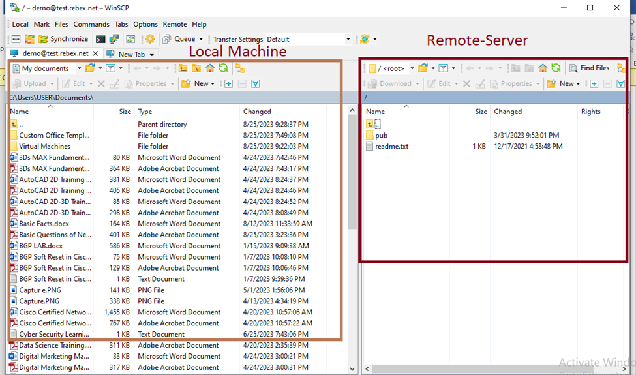
Task: Open the Transfer Settings Default combo box
Action: (309, 39)
